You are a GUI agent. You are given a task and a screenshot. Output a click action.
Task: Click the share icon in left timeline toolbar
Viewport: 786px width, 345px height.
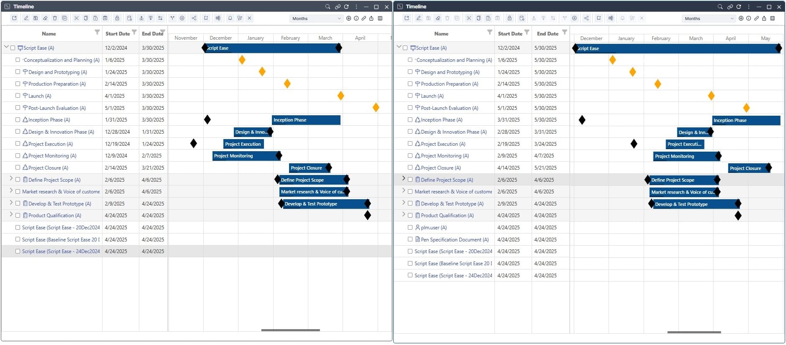click(x=194, y=18)
